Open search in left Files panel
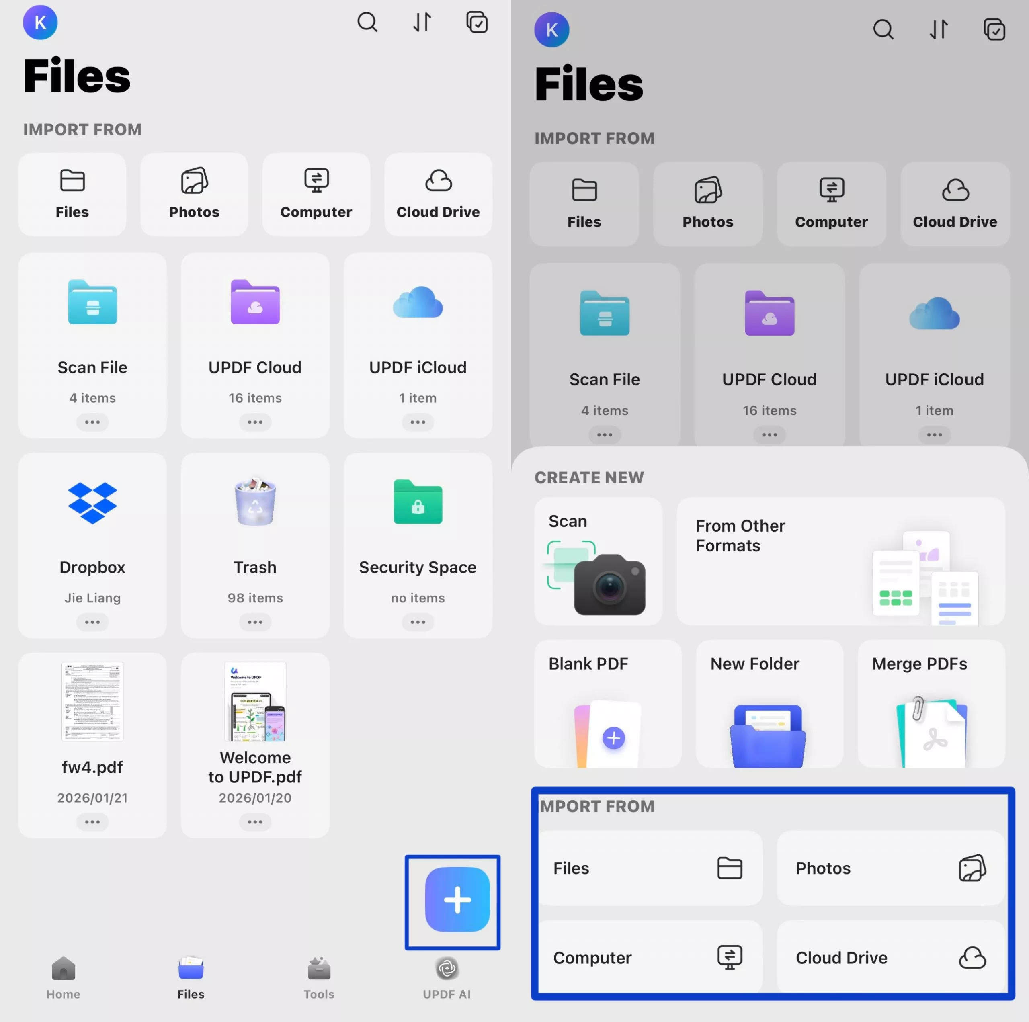1029x1022 pixels. pos(367,23)
